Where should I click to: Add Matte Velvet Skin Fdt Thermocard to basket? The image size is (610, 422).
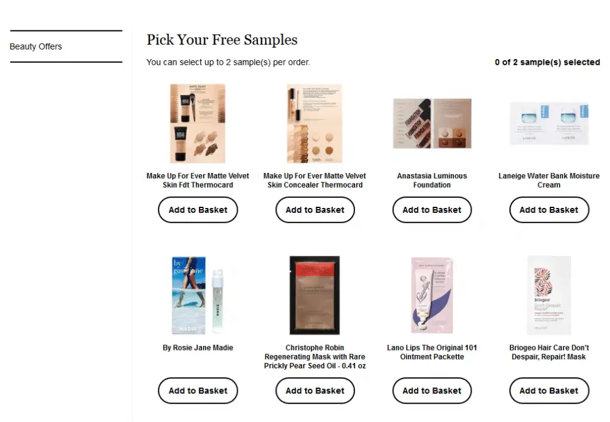(198, 210)
